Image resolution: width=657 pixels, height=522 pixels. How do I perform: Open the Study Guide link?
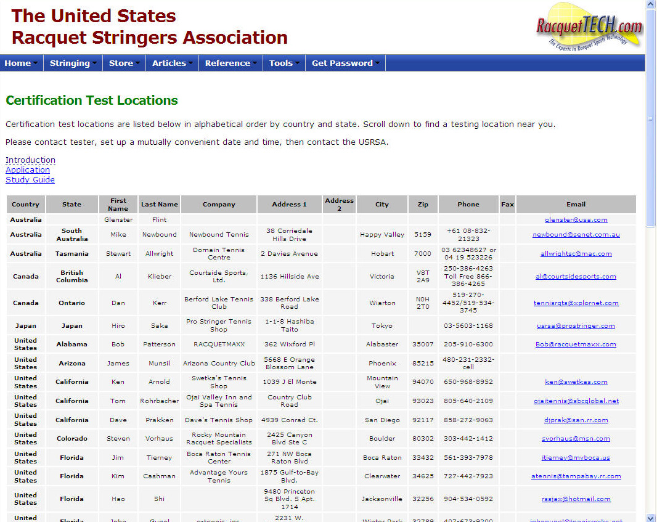(x=30, y=180)
